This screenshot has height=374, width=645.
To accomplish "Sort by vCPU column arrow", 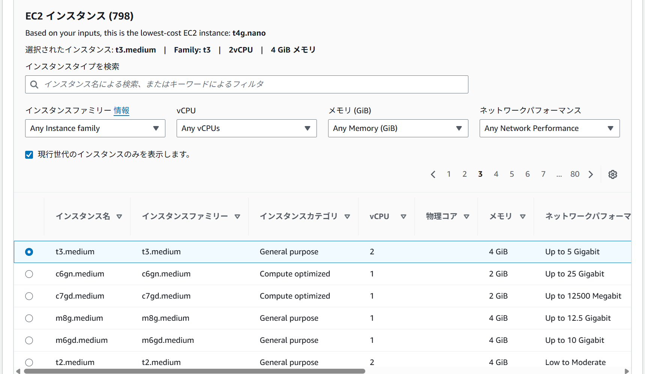I will [x=403, y=216].
